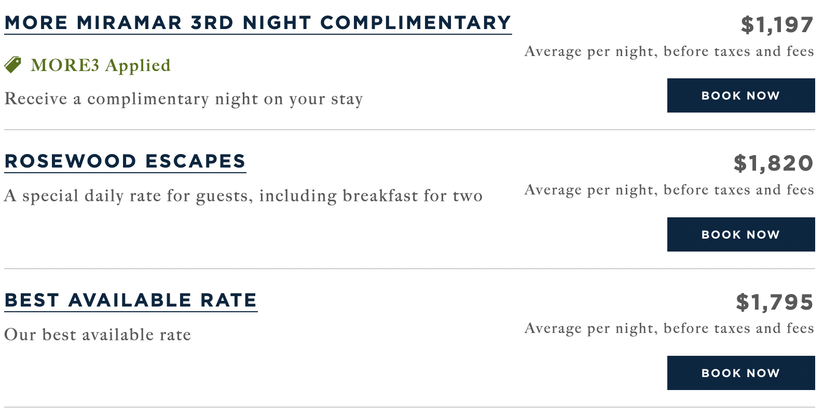
Task: Click the $1,197 nightly price
Action: pyautogui.click(x=777, y=25)
